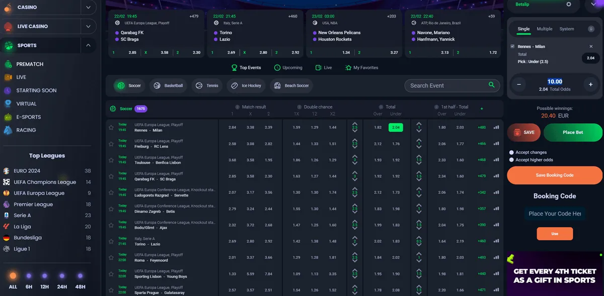Expand the Casino menu
The width and height of the screenshot is (604, 296).
[x=88, y=7]
